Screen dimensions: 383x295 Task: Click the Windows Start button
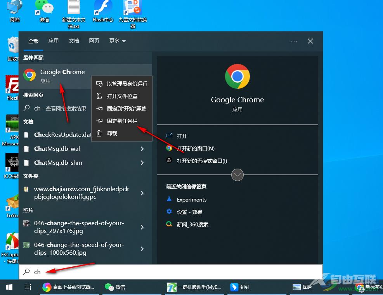tap(9, 287)
